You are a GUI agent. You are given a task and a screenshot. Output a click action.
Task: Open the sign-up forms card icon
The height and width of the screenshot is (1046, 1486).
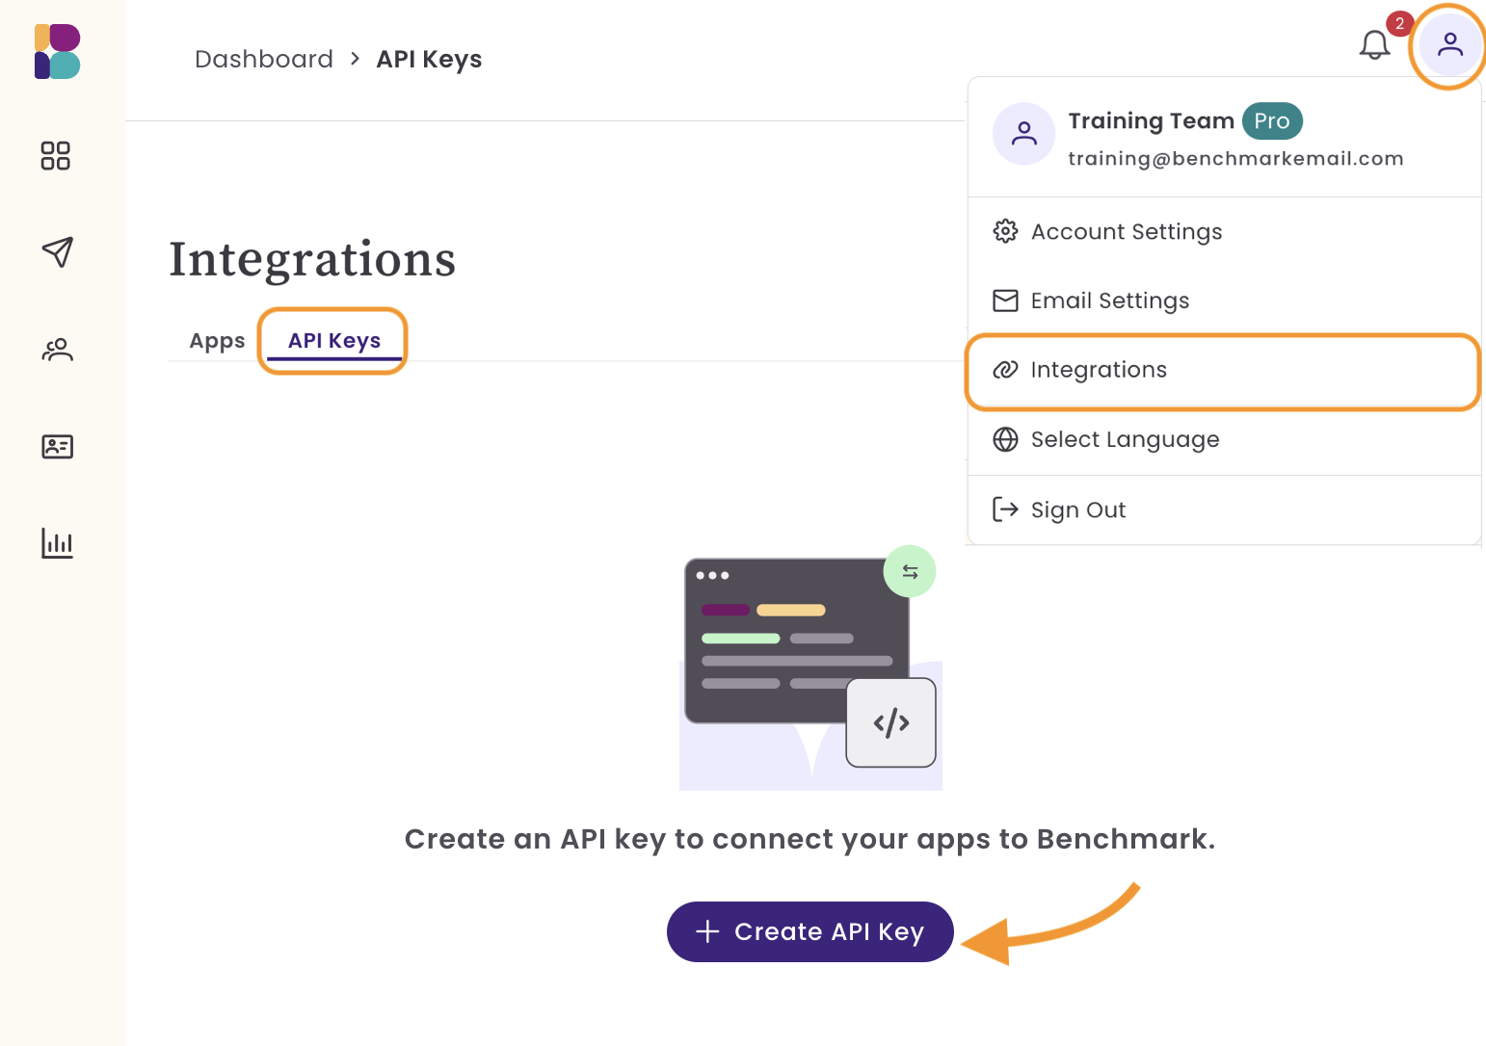(x=58, y=447)
